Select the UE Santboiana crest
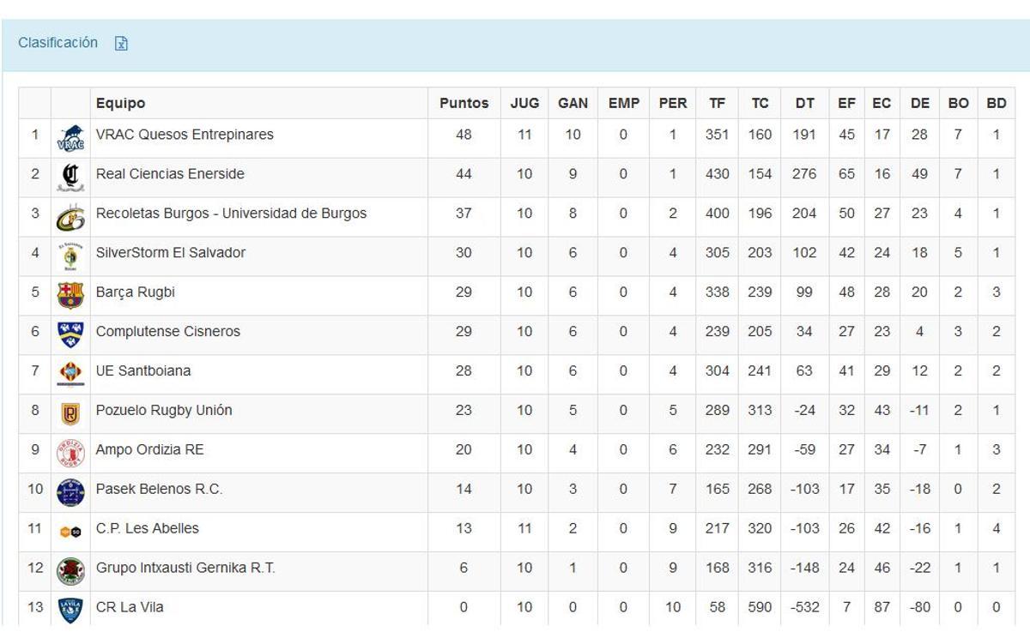This screenshot has height=644, width=1030. [70, 370]
